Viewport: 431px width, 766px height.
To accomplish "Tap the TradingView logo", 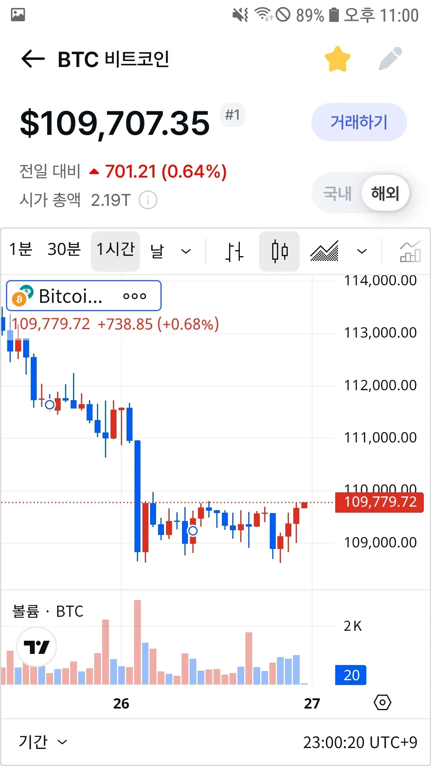I will (x=36, y=647).
